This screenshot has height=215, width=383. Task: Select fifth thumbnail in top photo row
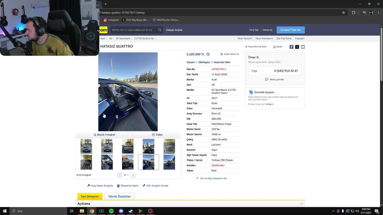169,146
